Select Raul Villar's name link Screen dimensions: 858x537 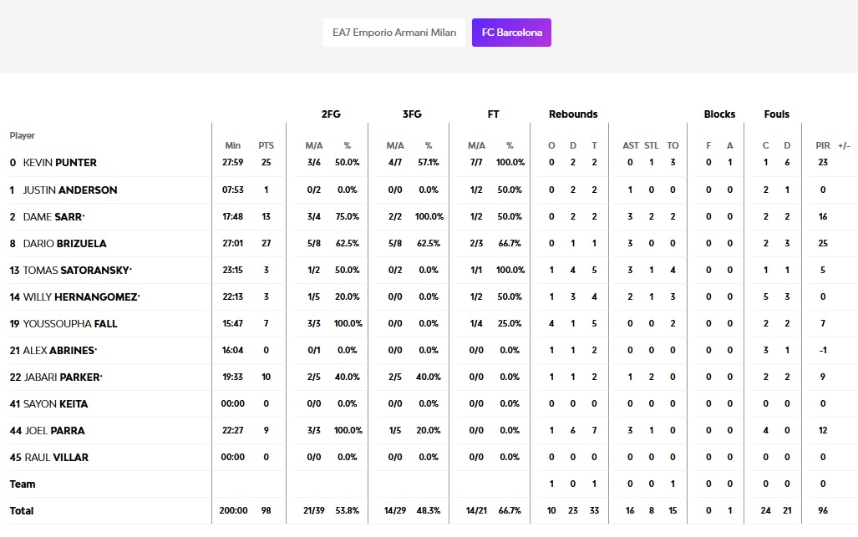(55, 457)
